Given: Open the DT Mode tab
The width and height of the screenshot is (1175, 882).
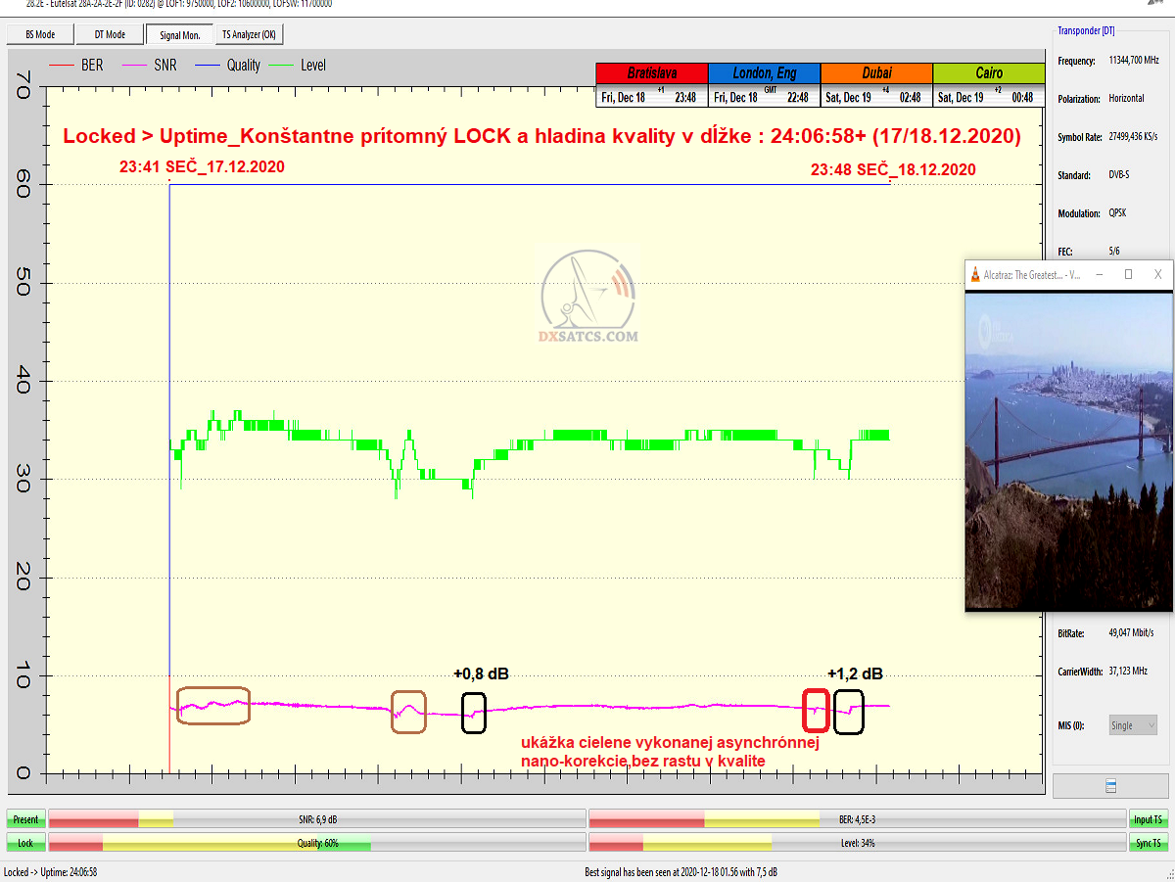Looking at the screenshot, I should click(x=109, y=34).
